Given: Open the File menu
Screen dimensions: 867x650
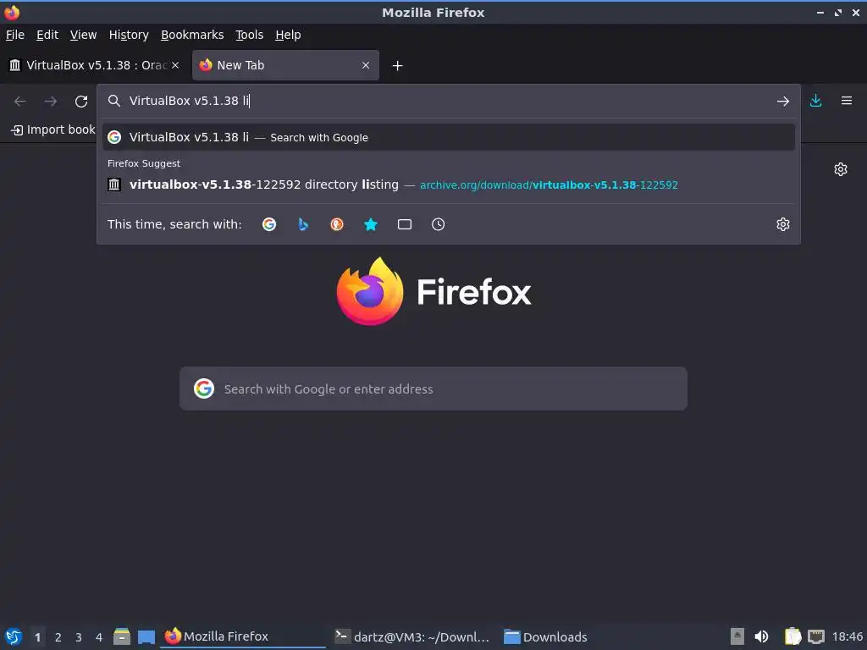Looking at the screenshot, I should pos(15,35).
